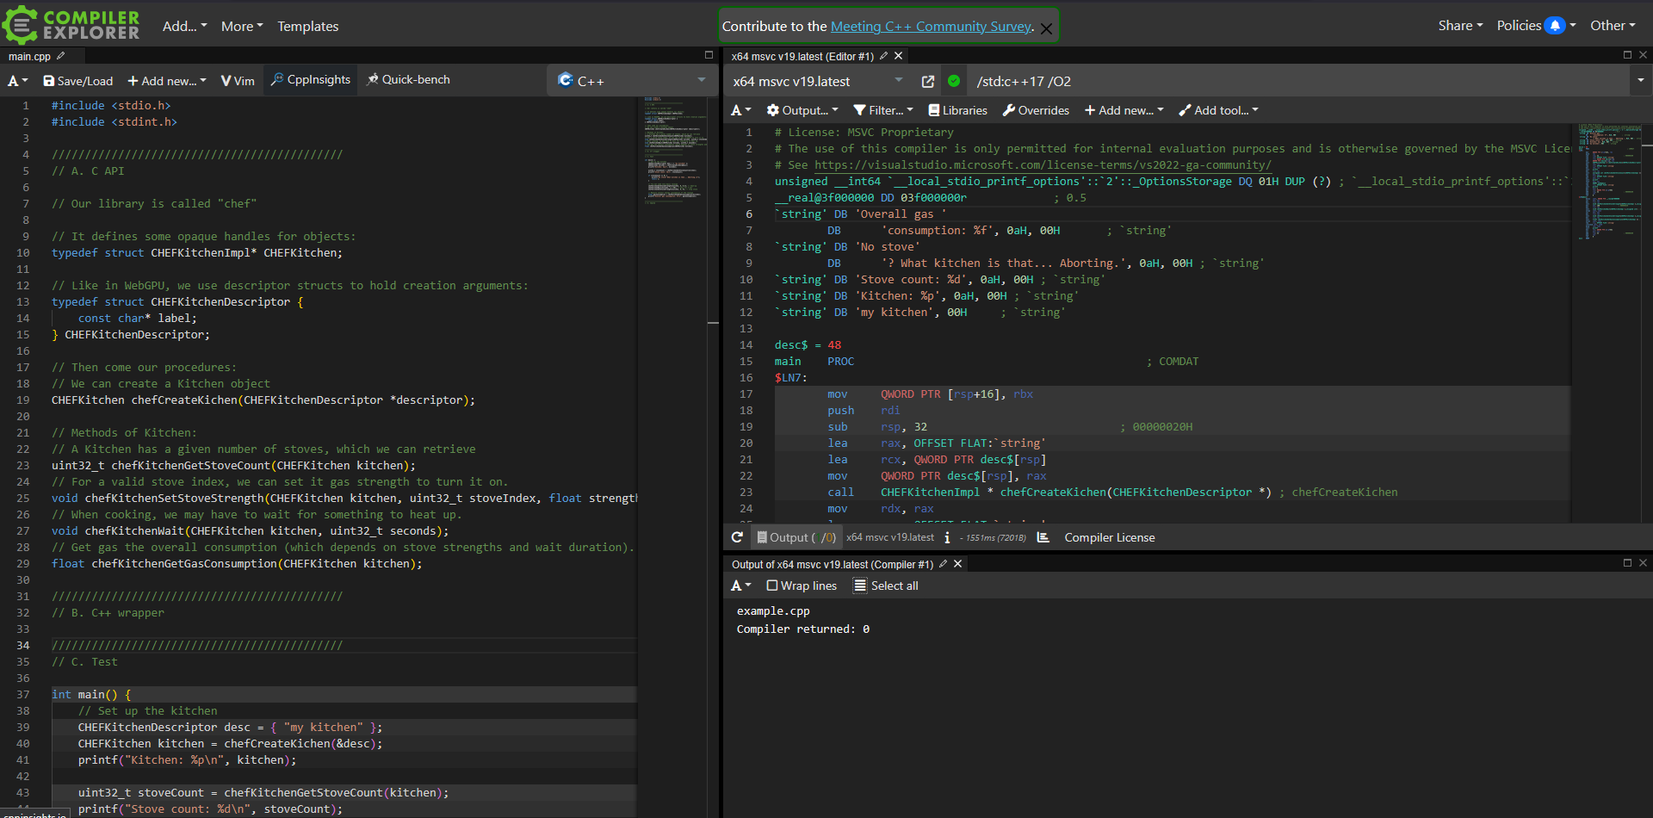Viewport: 1653px width, 818px height.
Task: Pop out compiler picker dialog icon
Action: tap(927, 81)
